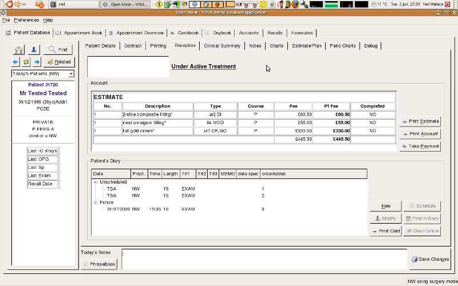The width and height of the screenshot is (458, 286).
Task: Click the red power button in panel
Action: pos(447,4)
